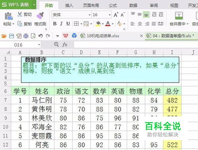Click the fx insert function icon
The image size is (198, 150).
pos(65,45)
